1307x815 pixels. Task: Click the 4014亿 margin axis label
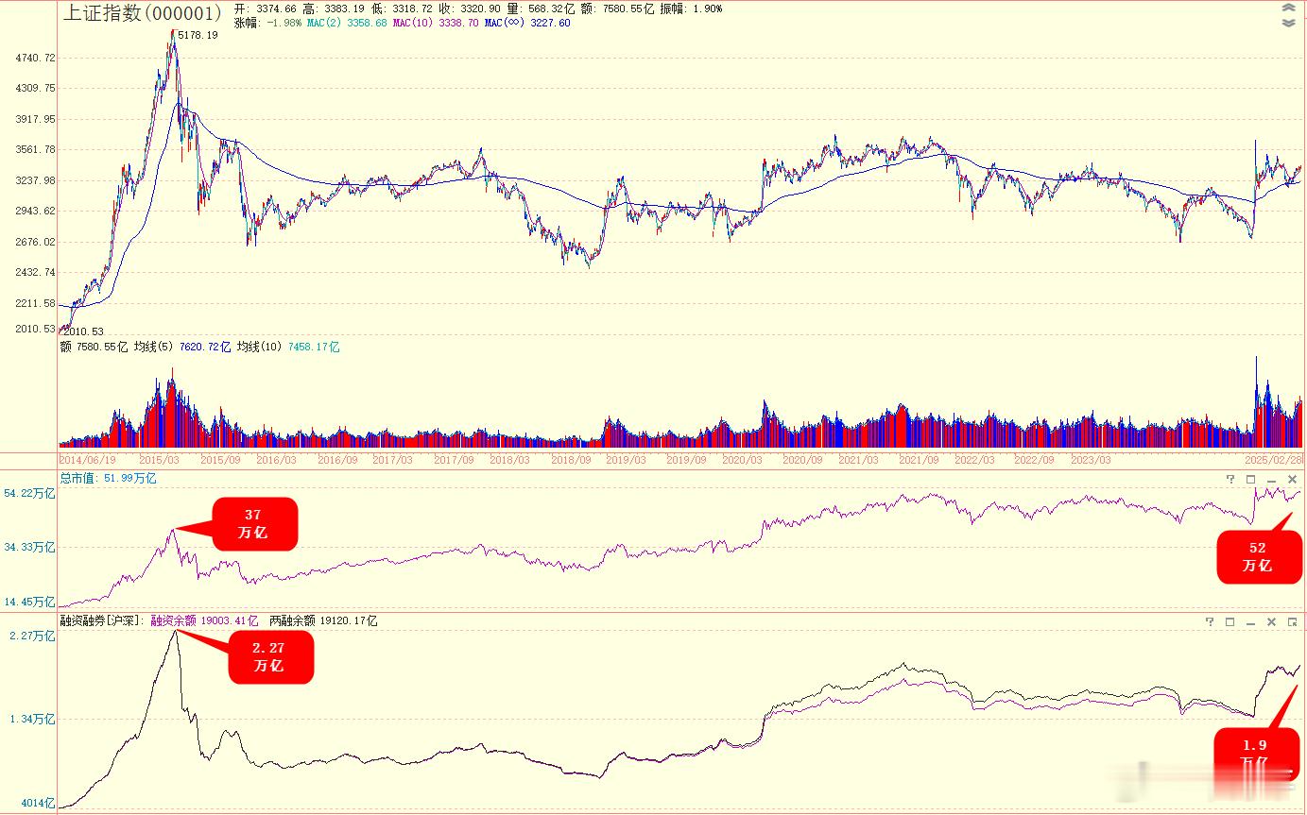pyautogui.click(x=38, y=804)
